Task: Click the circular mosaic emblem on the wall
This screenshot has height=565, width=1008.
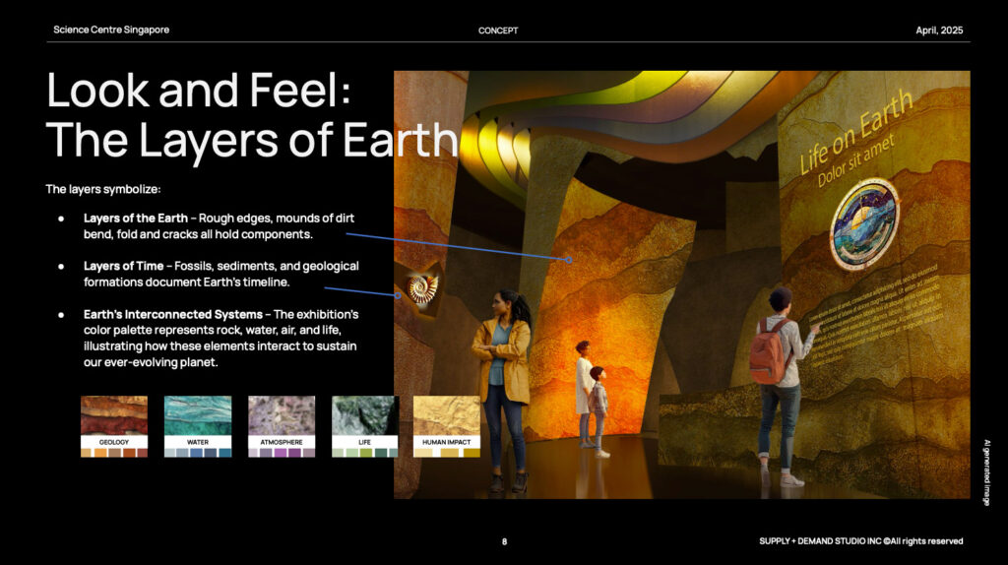Action: 863,224
